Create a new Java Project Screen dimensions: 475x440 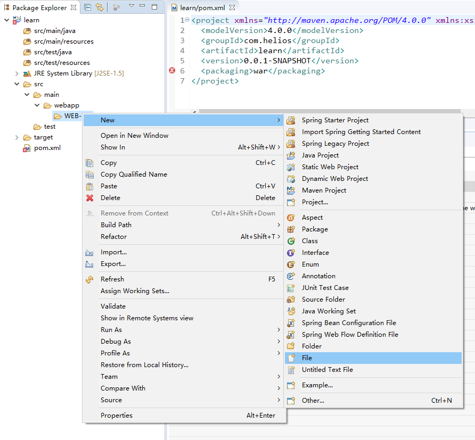373,155
